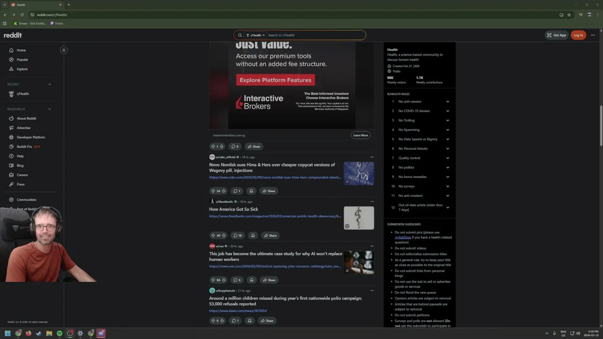Open r/Health from Recent list
The width and height of the screenshot is (603, 339).
(x=23, y=94)
